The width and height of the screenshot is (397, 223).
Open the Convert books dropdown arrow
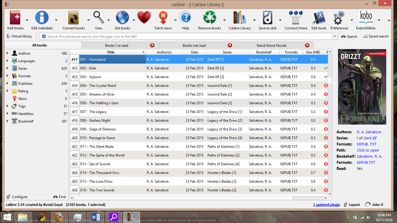click(88, 20)
